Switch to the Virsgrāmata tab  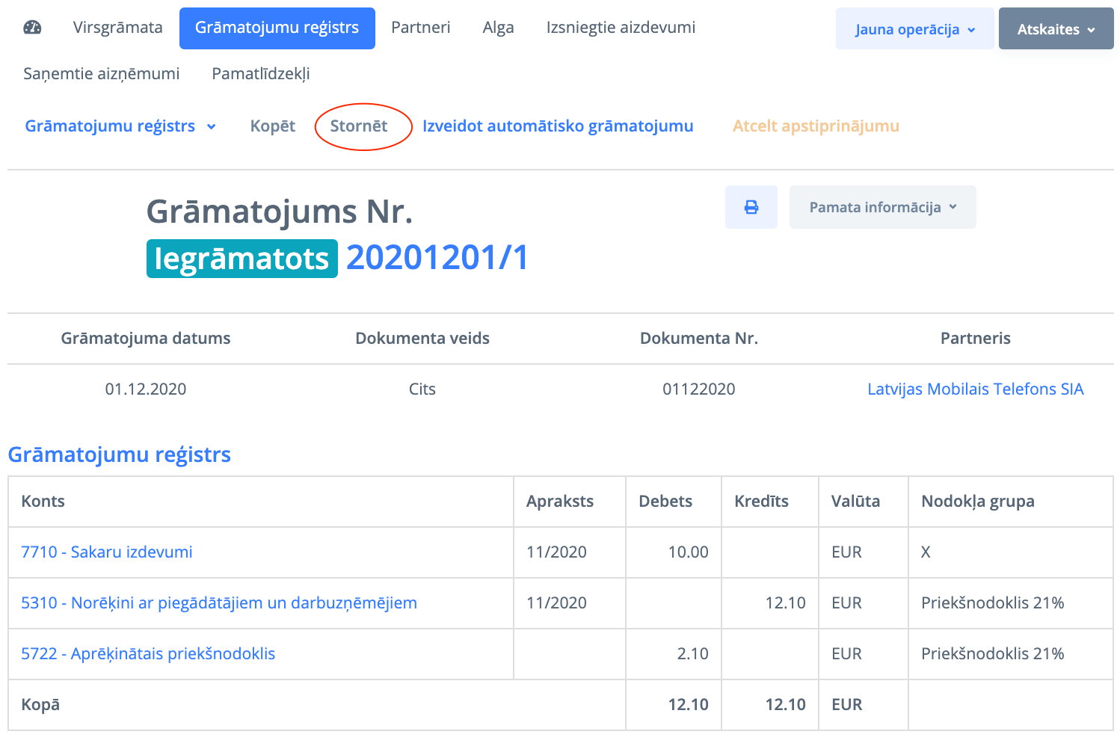pyautogui.click(x=117, y=28)
